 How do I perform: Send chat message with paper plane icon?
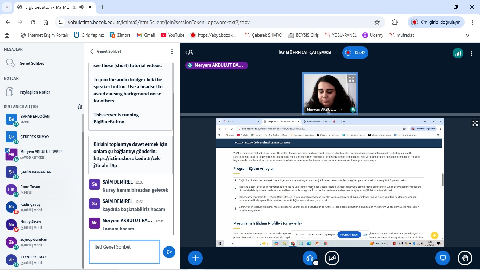[169, 252]
